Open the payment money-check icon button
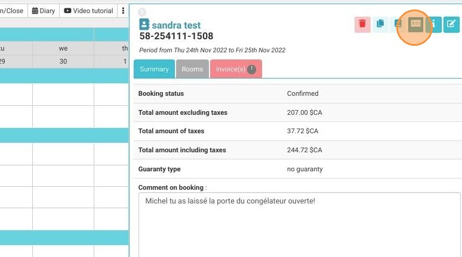 point(416,24)
